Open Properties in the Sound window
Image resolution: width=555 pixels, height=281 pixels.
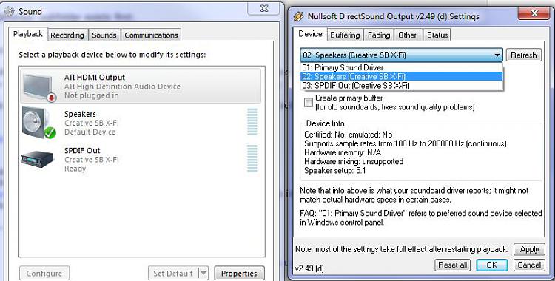(239, 273)
